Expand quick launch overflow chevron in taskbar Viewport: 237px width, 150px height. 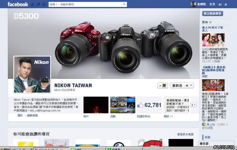(31, 149)
